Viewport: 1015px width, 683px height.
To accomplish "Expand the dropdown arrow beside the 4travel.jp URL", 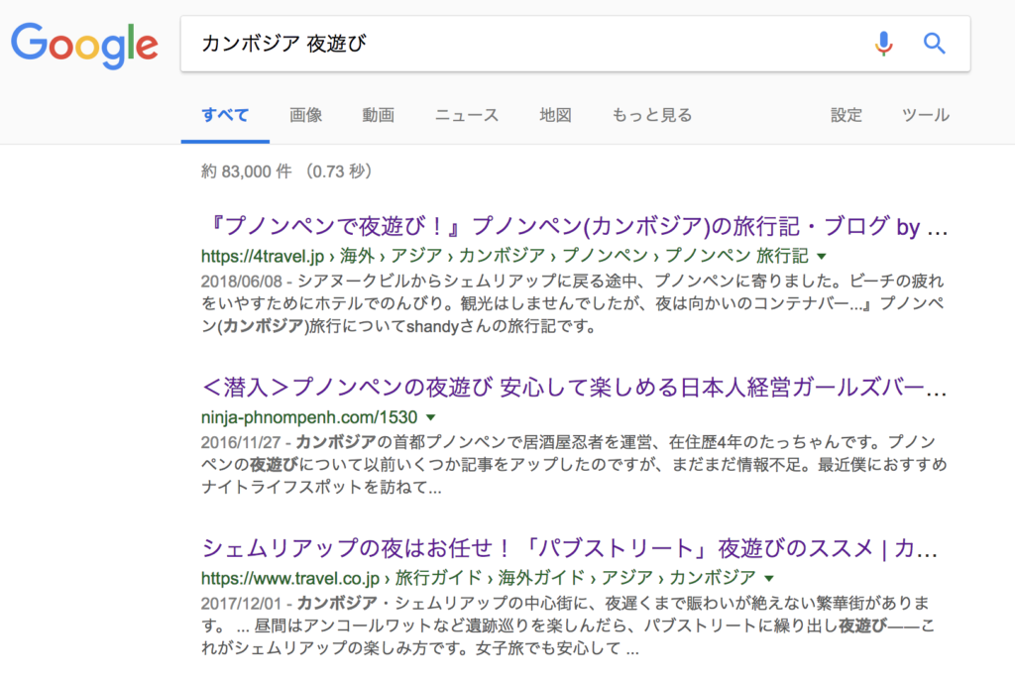I will click(822, 257).
